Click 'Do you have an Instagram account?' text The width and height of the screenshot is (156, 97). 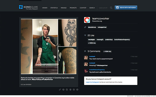tap(98, 79)
